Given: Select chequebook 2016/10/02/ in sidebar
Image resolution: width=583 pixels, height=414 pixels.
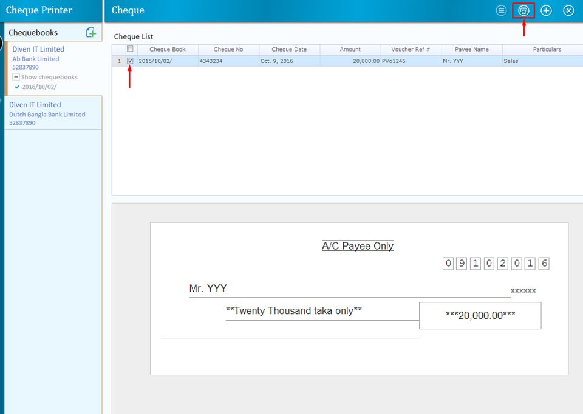Looking at the screenshot, I should click(x=39, y=87).
